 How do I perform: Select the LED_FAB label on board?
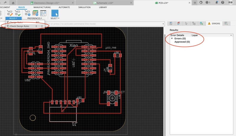(x=111, y=48)
